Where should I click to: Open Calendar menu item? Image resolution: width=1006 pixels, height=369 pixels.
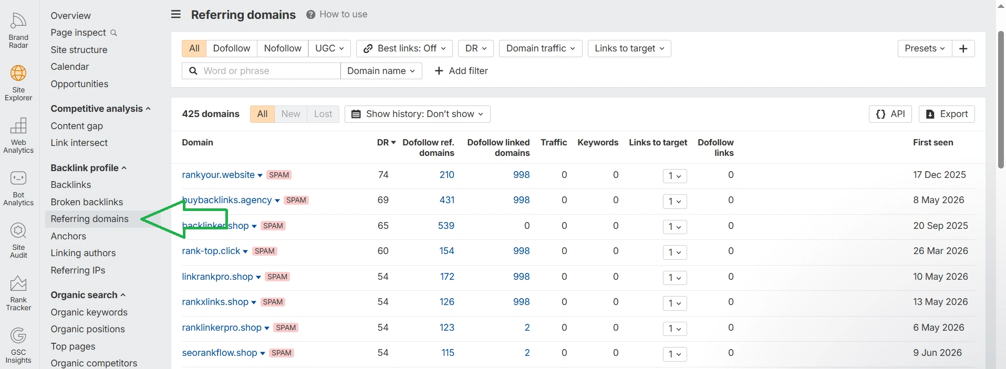point(70,67)
